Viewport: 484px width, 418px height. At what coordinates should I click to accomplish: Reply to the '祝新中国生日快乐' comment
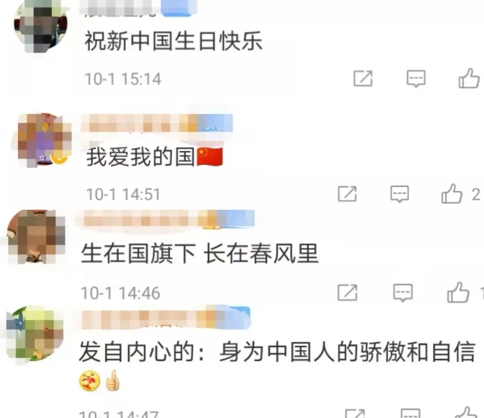(416, 78)
